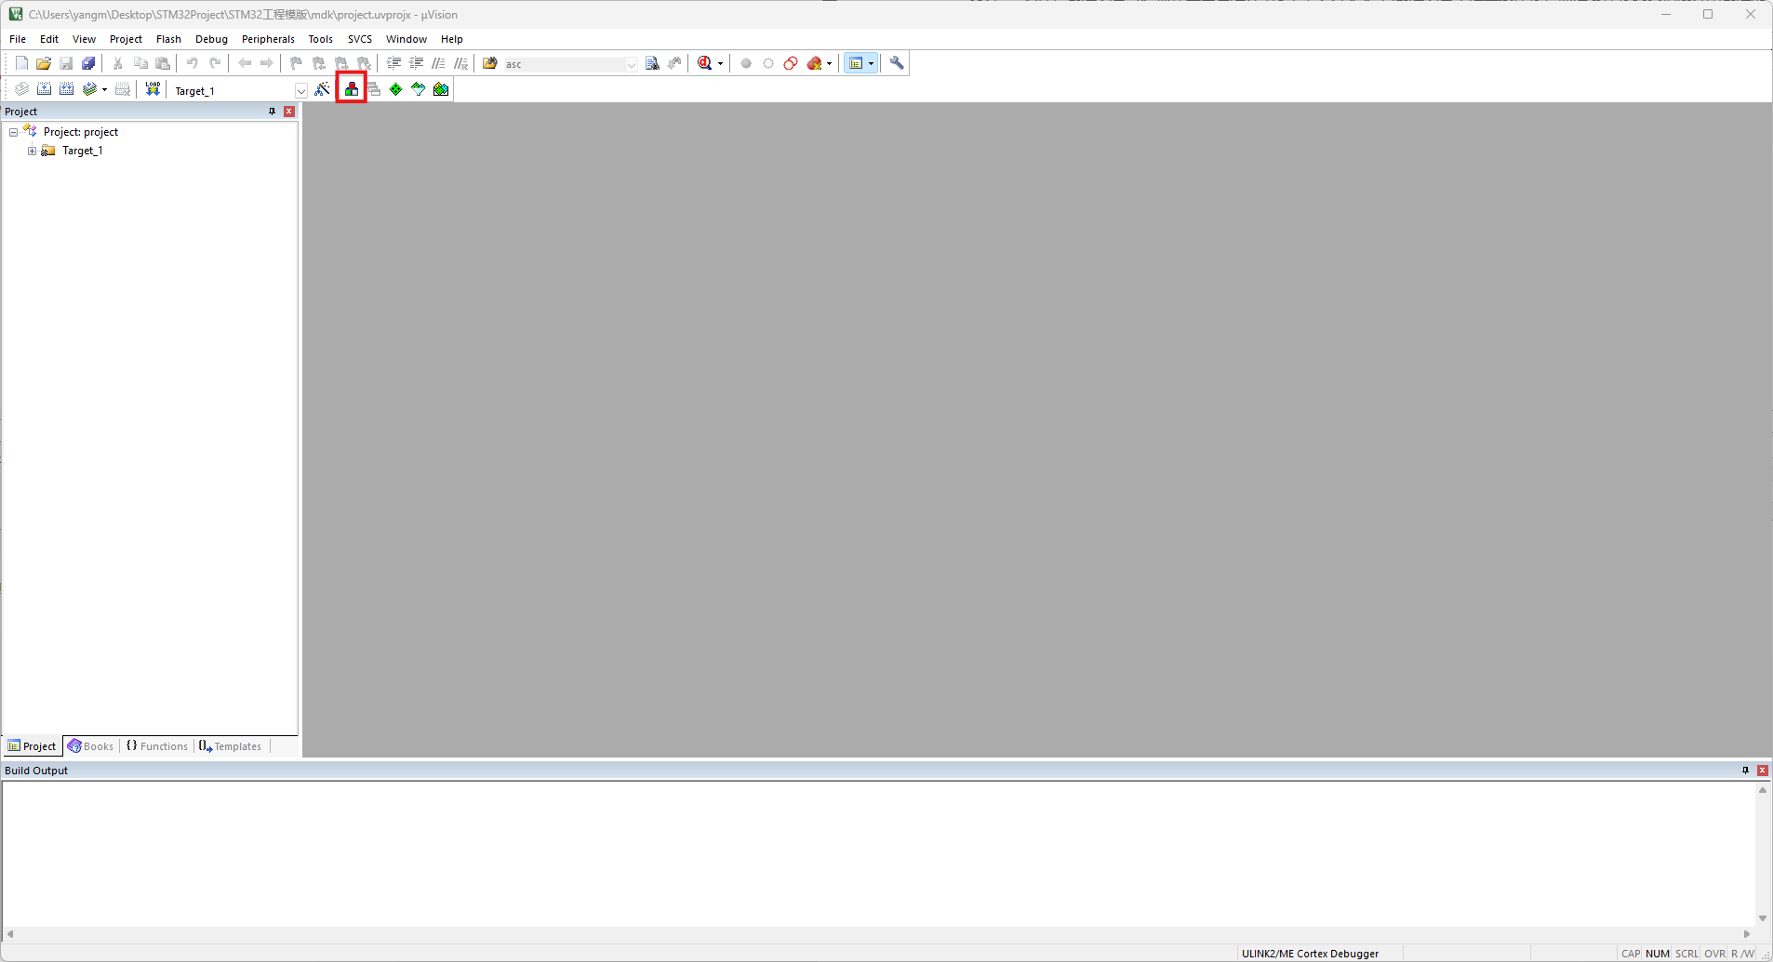The height and width of the screenshot is (962, 1773).
Task: Open Manage Project Items colored-blocks icon
Action: point(352,89)
